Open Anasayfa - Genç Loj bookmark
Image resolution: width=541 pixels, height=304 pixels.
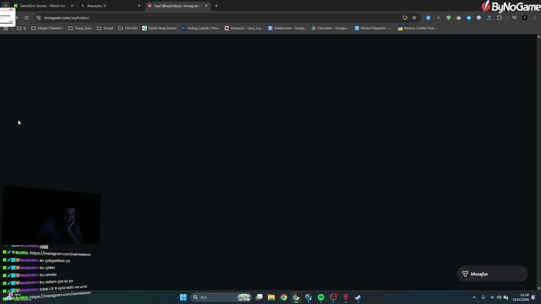(243, 28)
